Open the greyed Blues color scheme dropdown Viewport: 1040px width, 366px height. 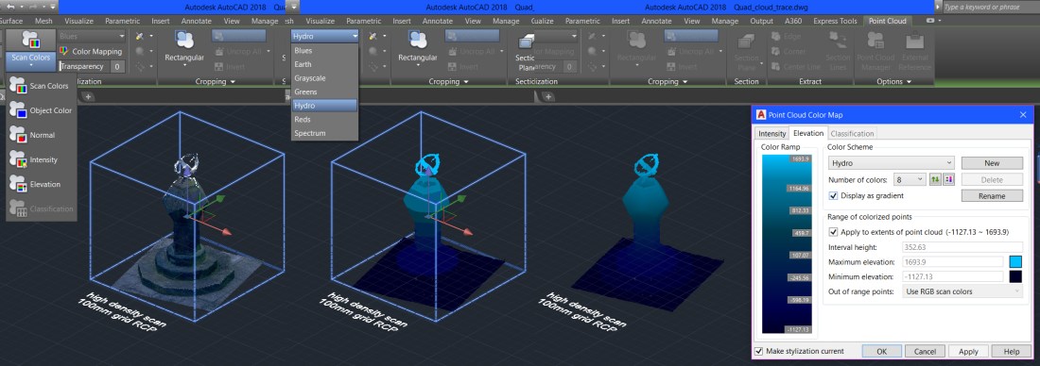[x=92, y=36]
